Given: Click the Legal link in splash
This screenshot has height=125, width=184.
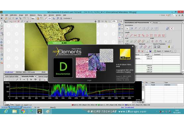Looking at the screenshot, I should coord(89,80).
